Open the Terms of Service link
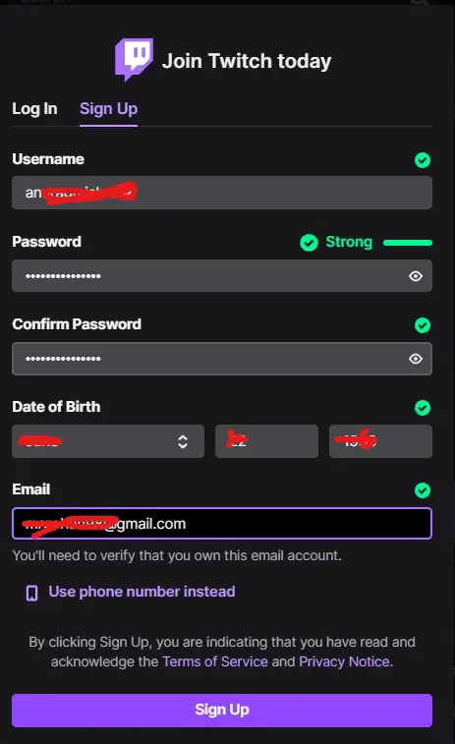This screenshot has width=455, height=744. coord(215,661)
